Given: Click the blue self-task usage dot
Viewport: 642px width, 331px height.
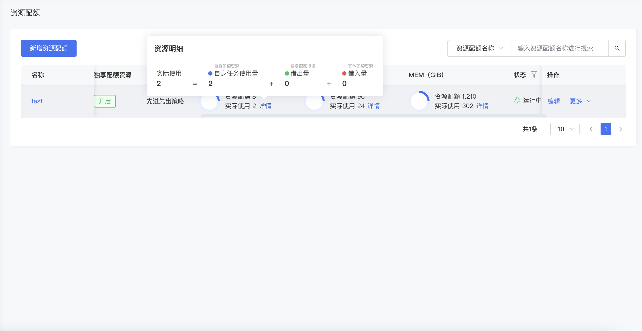Looking at the screenshot, I should [x=210, y=73].
